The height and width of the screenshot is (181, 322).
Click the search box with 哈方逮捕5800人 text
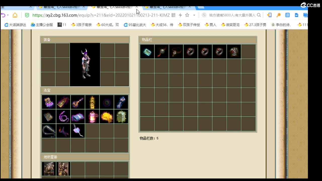(232, 15)
